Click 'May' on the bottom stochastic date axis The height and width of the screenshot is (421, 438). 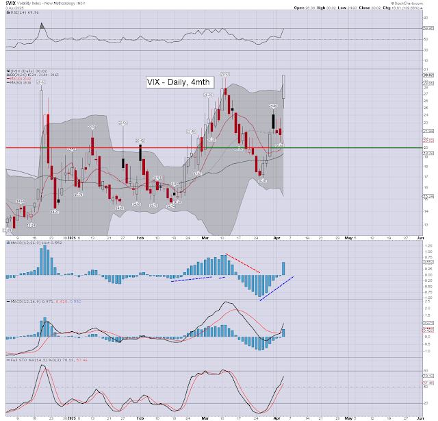pyautogui.click(x=348, y=418)
